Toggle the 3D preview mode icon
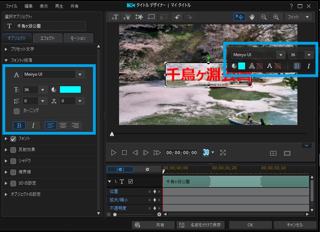Image resolution: width=320 pixels, height=232 pixels. click(206, 152)
